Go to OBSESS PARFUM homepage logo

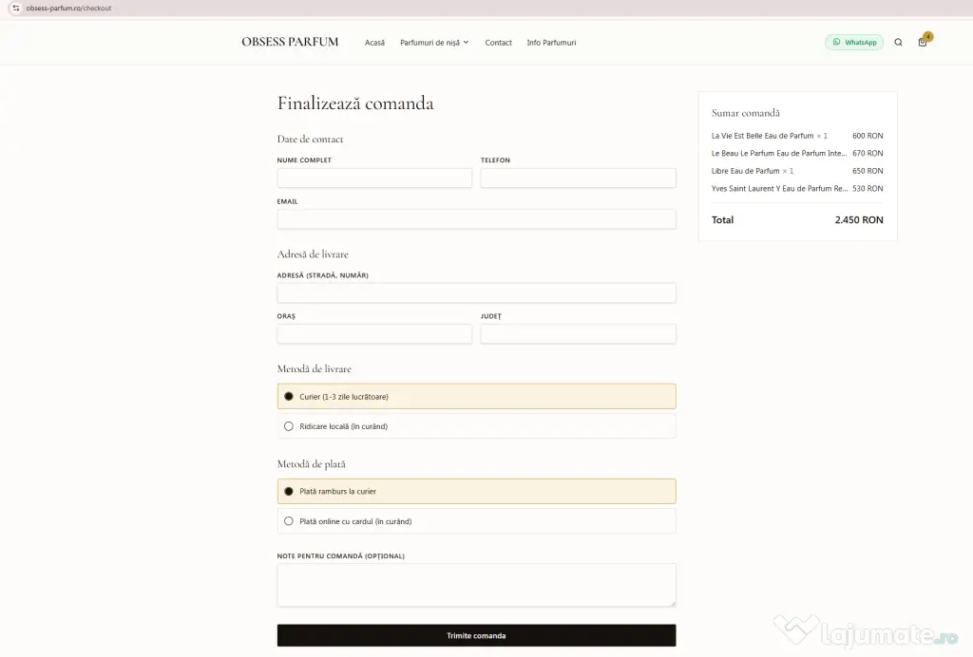tap(290, 42)
